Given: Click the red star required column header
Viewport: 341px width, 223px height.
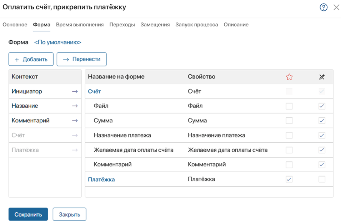Looking at the screenshot, I should [x=289, y=77].
